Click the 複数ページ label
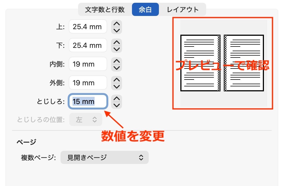Screen dimensions: 284x186 (x=38, y=158)
